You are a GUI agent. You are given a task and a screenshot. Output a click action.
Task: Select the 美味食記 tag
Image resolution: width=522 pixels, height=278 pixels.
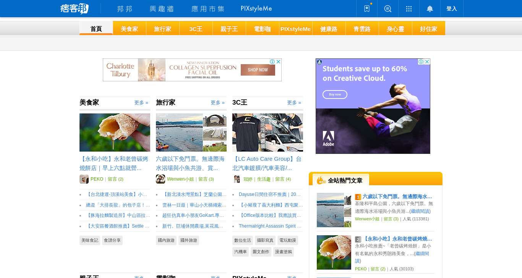90,240
